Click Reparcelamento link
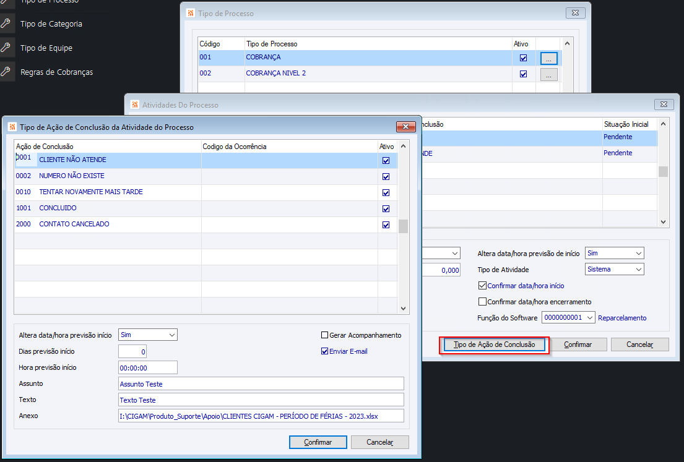684x462 pixels. (x=622, y=318)
